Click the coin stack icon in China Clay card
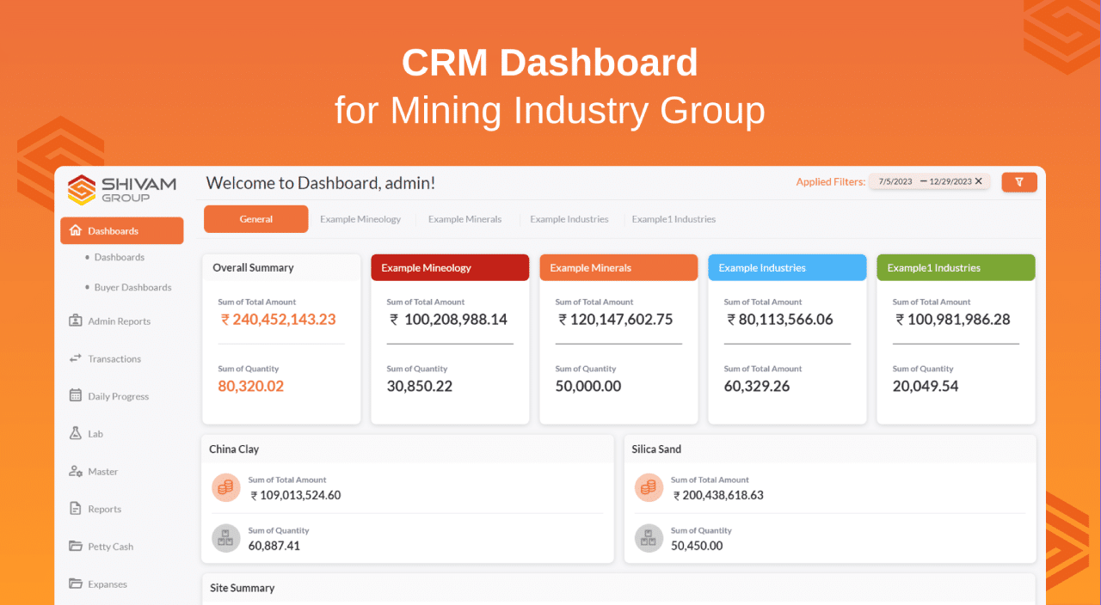 tap(225, 487)
